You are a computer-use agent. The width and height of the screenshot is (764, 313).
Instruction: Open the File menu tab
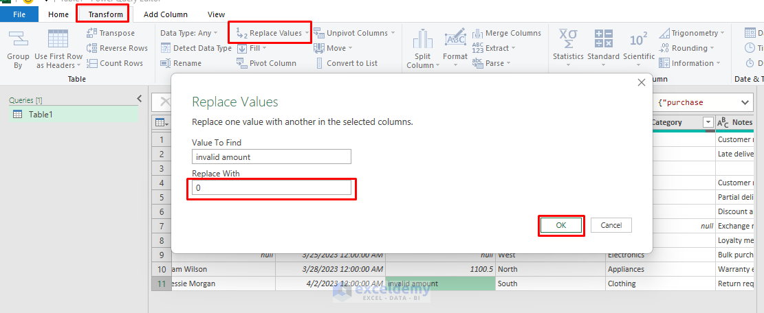[x=19, y=14]
